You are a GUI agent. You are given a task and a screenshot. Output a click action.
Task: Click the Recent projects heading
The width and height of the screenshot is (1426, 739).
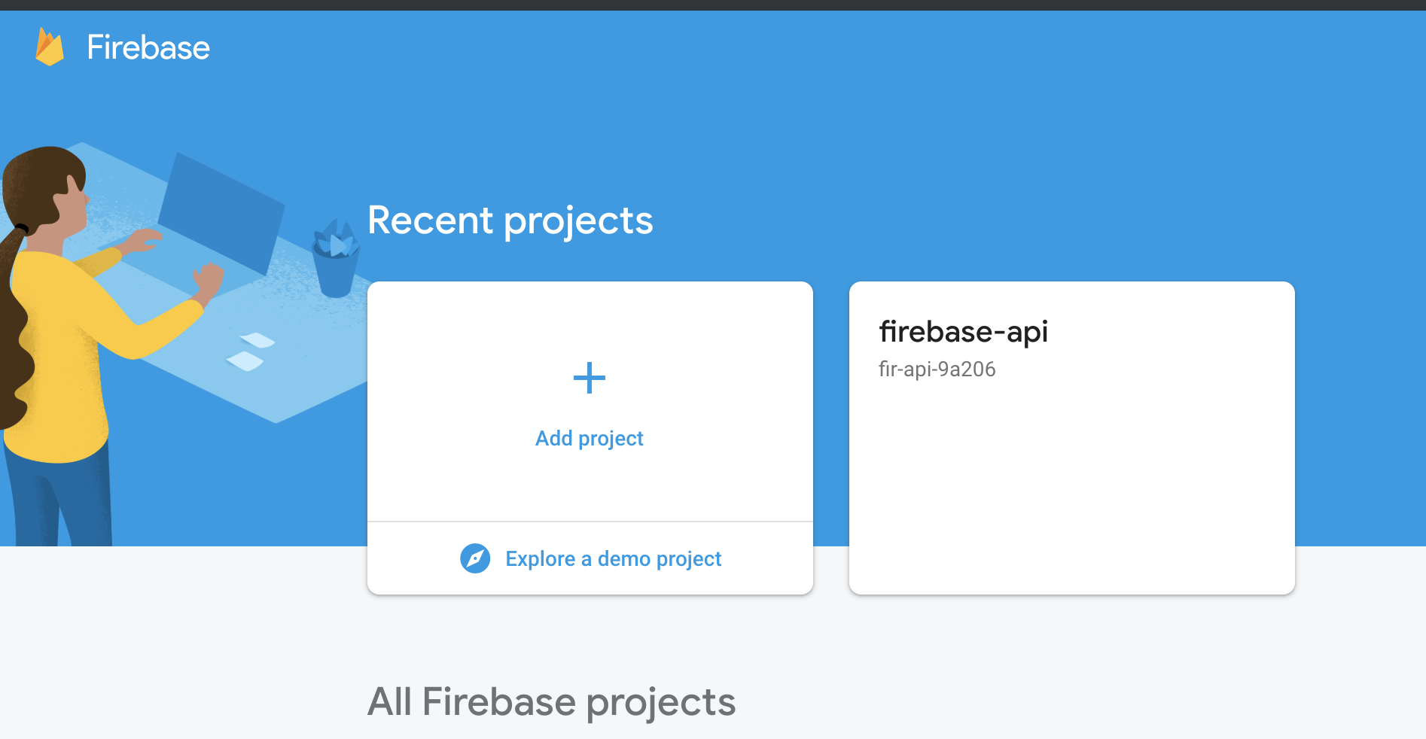tap(510, 220)
